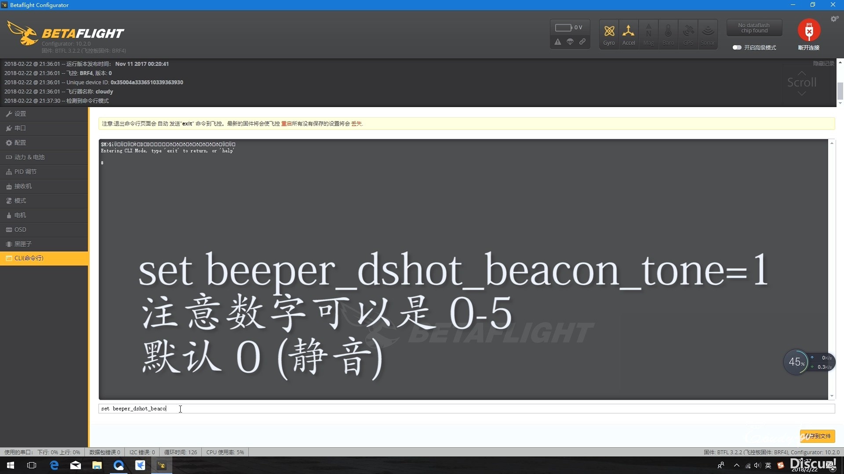Click the arming warning triangle icon
Image resolution: width=844 pixels, height=474 pixels.
click(558, 42)
